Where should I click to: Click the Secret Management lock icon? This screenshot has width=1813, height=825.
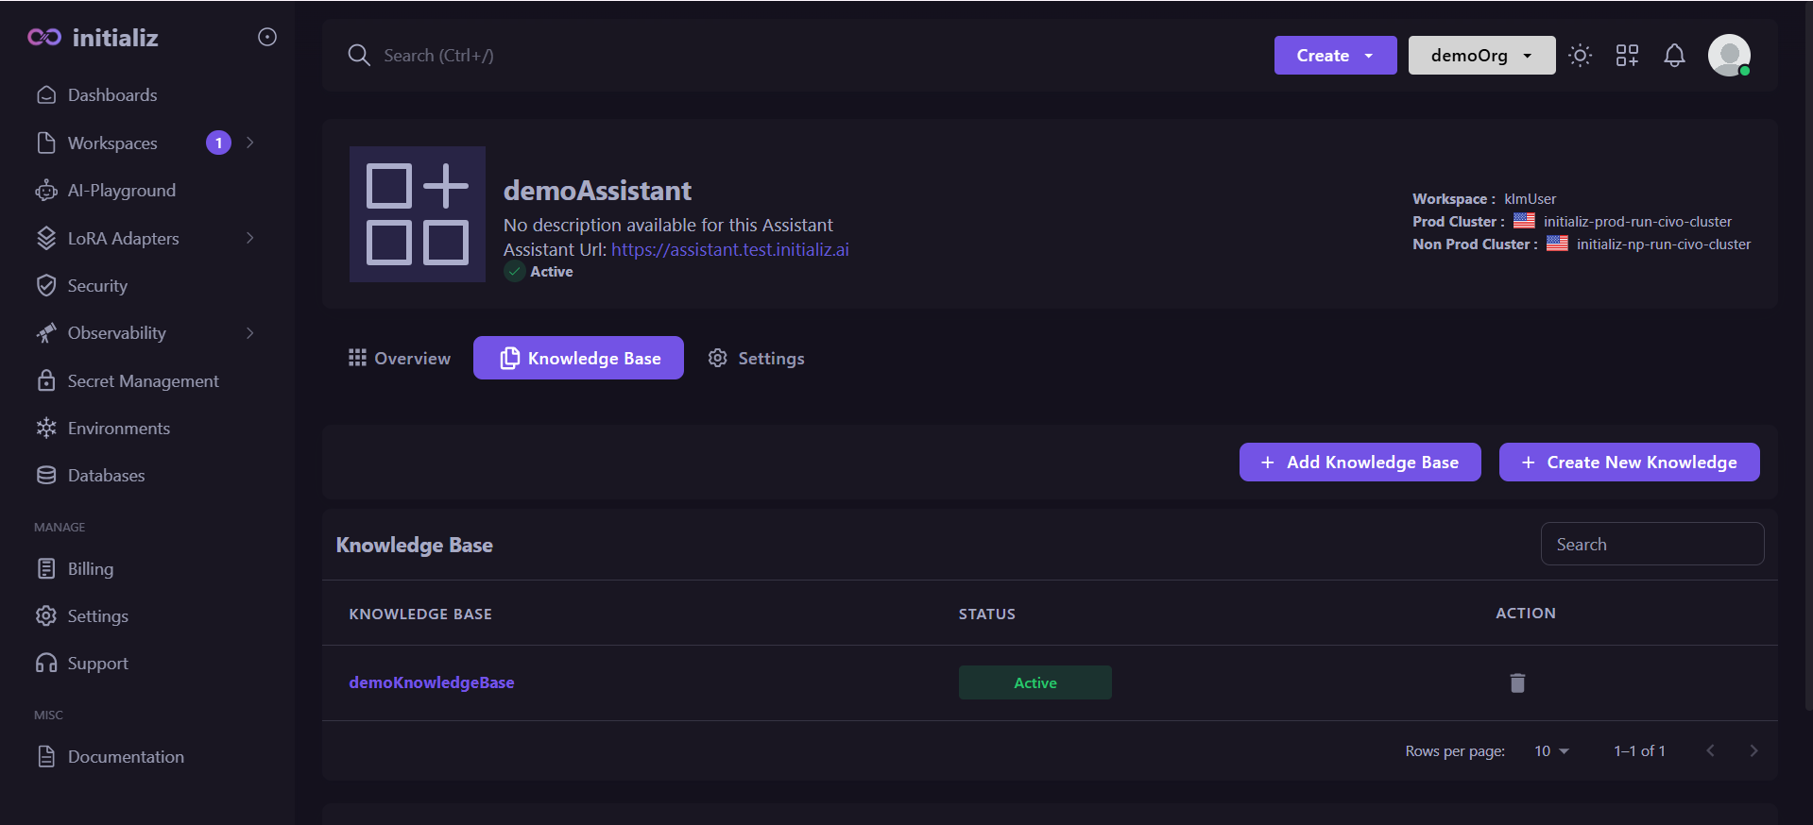click(x=46, y=380)
